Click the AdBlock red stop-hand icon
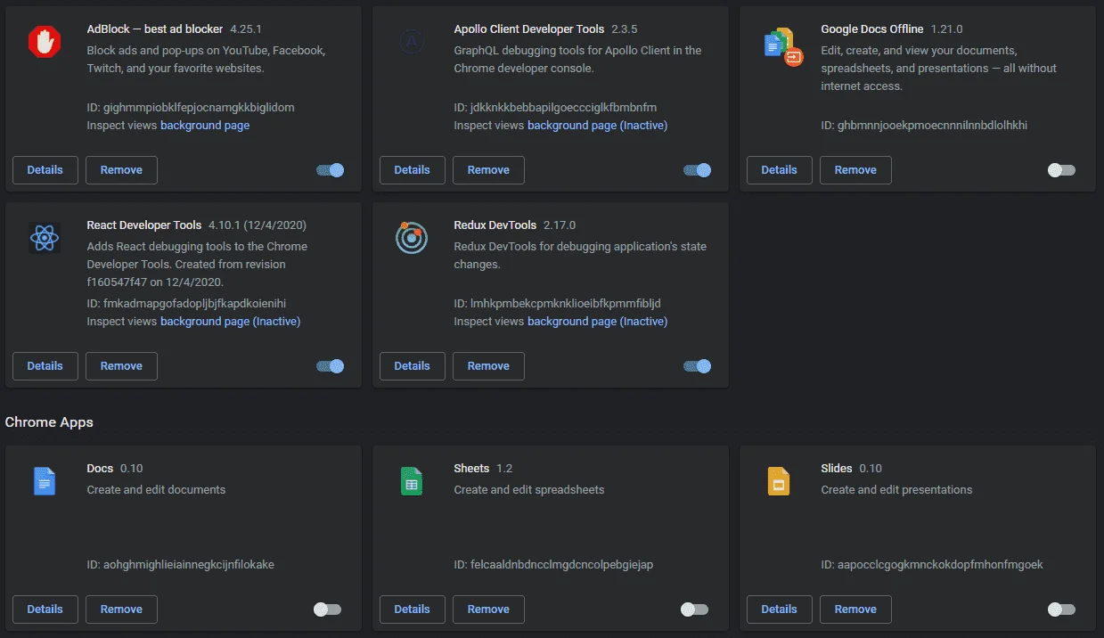The image size is (1104, 638). coord(45,42)
